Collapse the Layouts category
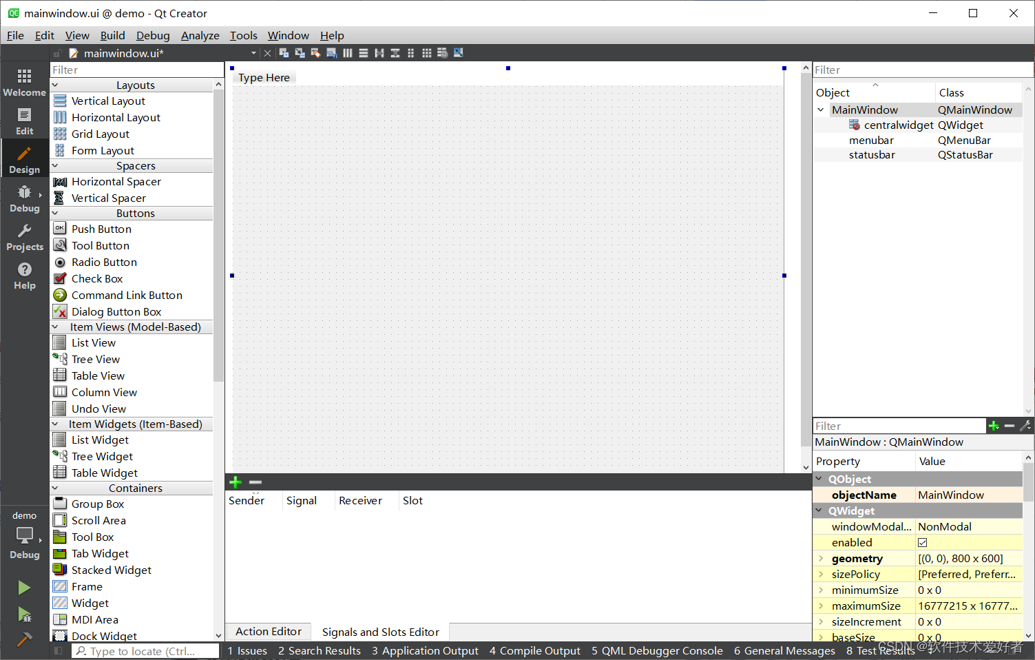 coord(55,85)
